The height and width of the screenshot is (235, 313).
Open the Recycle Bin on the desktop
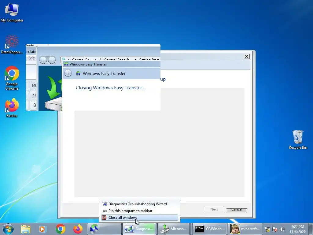coord(298,140)
